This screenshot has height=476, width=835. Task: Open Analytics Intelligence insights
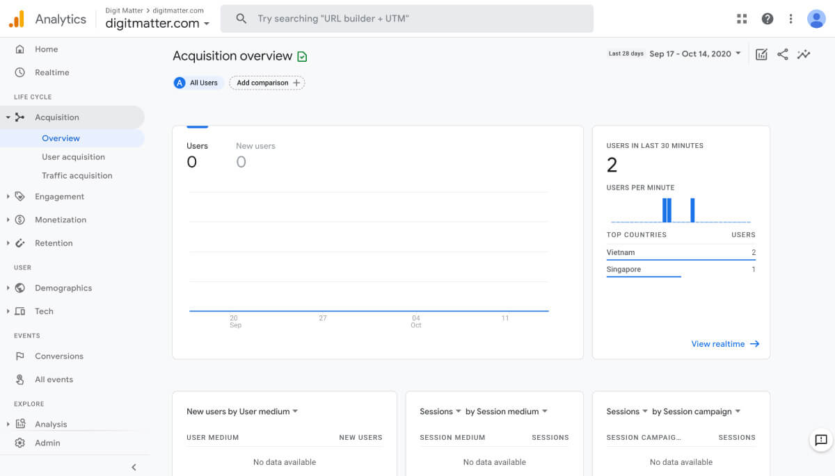pos(804,54)
